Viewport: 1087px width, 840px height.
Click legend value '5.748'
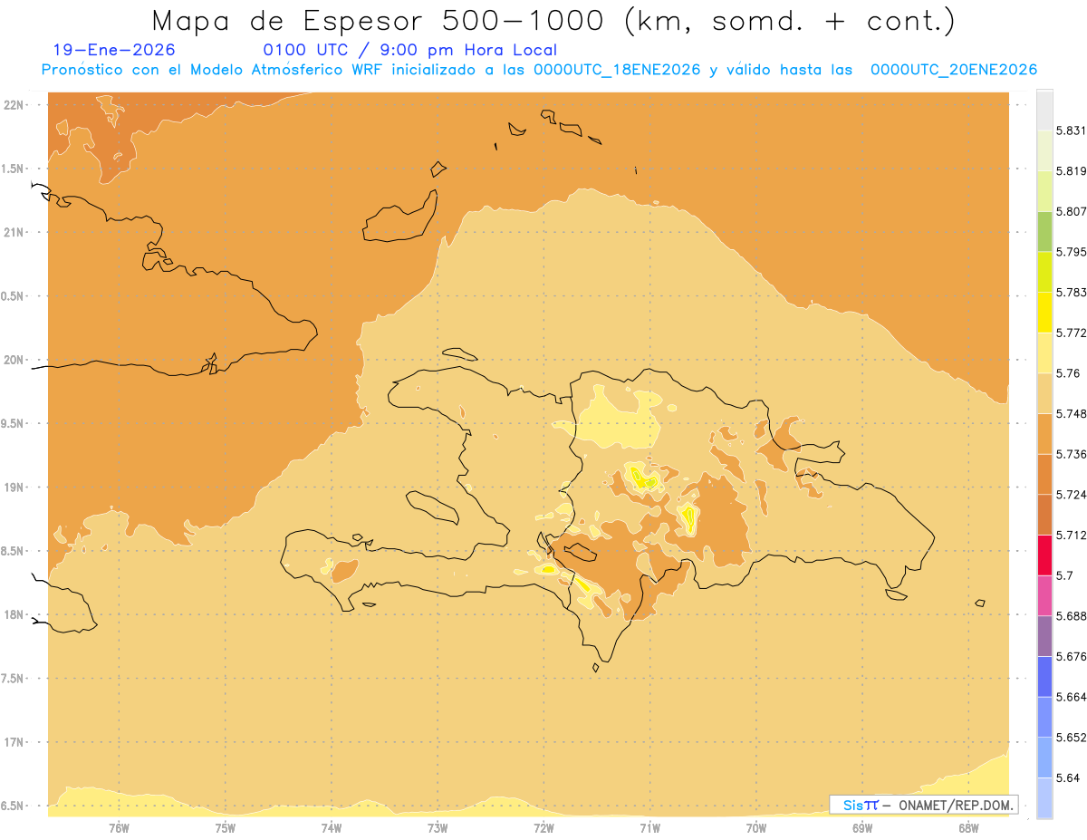(x=1072, y=413)
